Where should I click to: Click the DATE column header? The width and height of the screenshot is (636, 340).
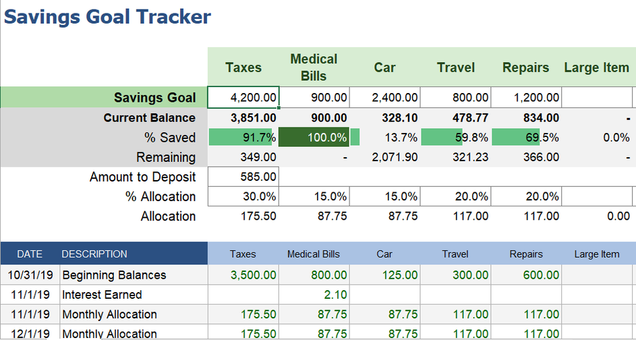pyautogui.click(x=30, y=254)
